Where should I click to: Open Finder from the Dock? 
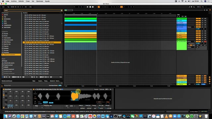[6, 116]
